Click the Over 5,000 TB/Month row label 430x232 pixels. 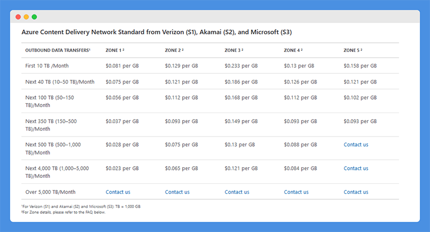[x=50, y=192]
